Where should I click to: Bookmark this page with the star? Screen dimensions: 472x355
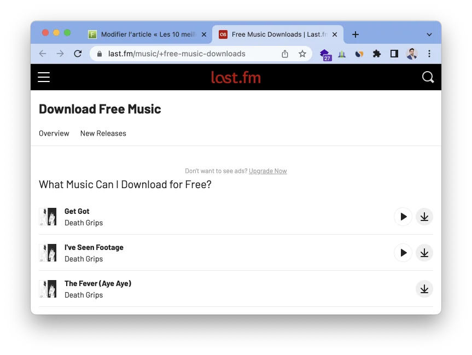[x=302, y=54]
